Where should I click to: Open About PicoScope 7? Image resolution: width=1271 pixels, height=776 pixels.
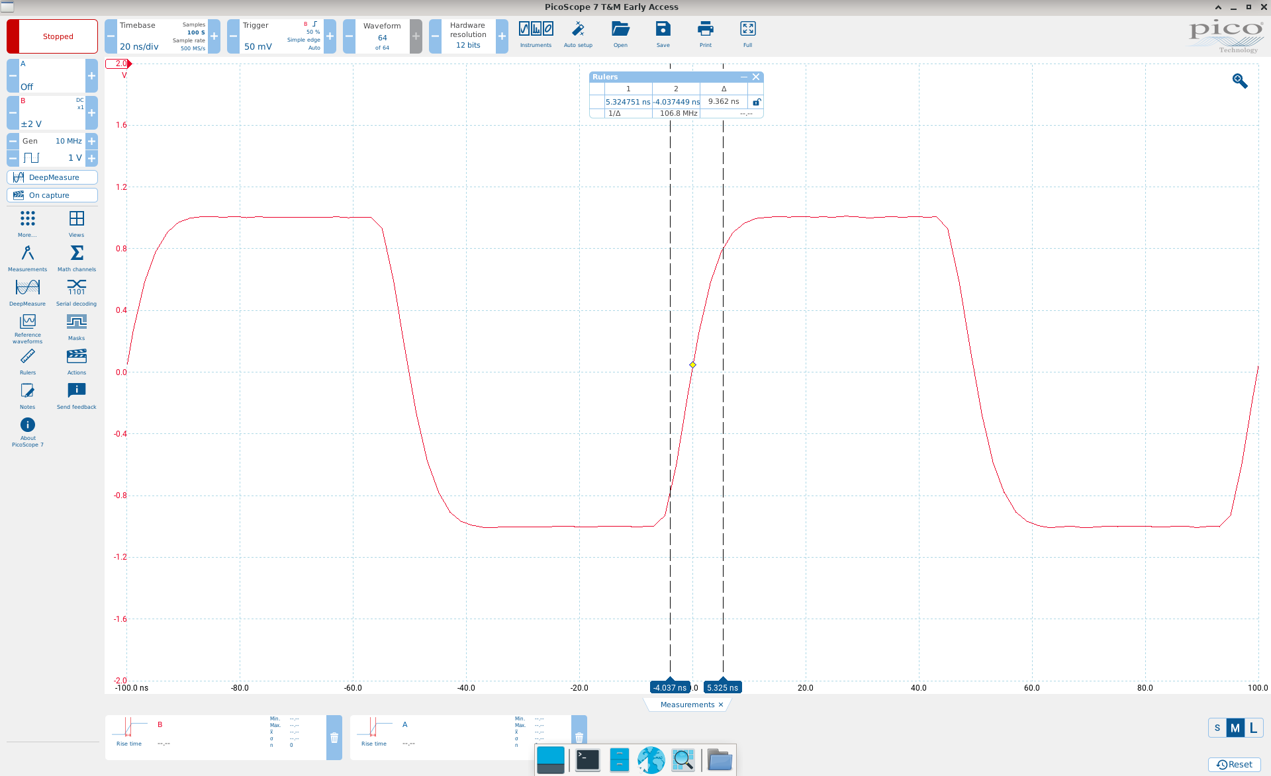pyautogui.click(x=27, y=433)
